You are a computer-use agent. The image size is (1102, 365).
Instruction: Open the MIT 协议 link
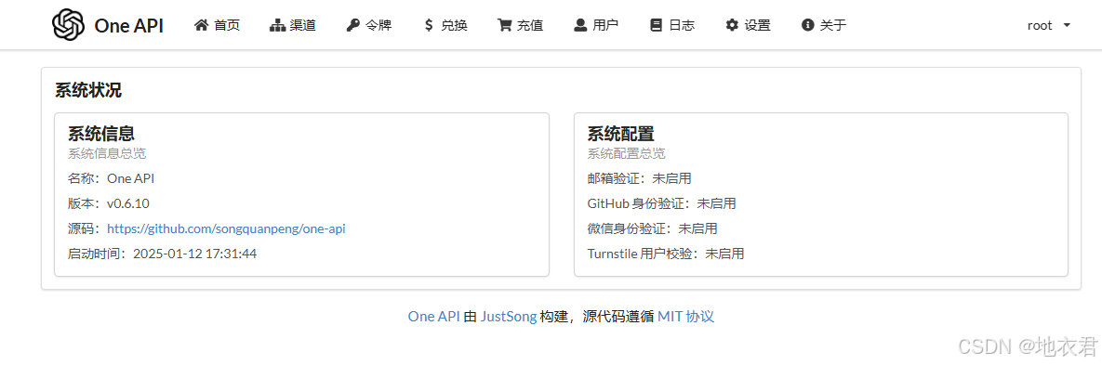click(x=686, y=317)
